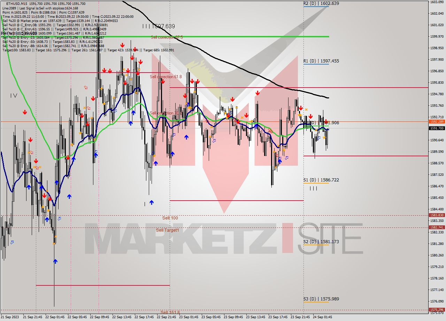
Task: Select the S1 (D) 1586.722 support label
Action: pos(321,180)
